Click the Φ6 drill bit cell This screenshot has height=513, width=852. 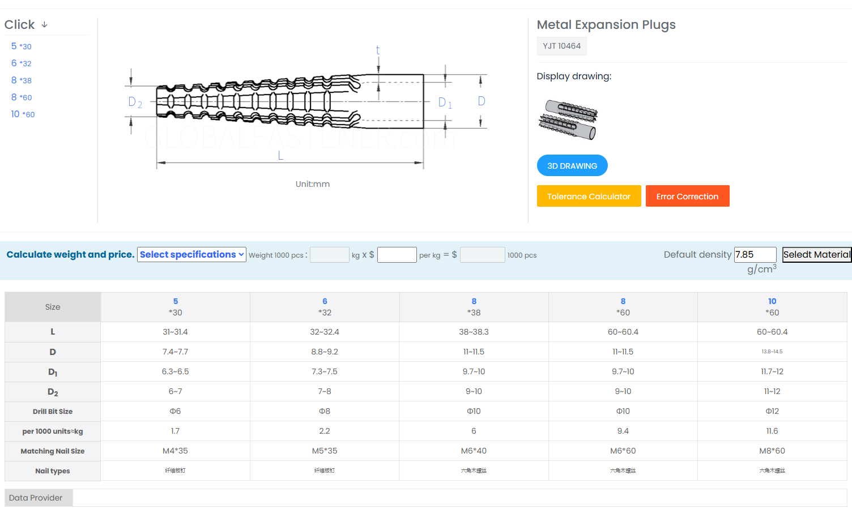(176, 411)
